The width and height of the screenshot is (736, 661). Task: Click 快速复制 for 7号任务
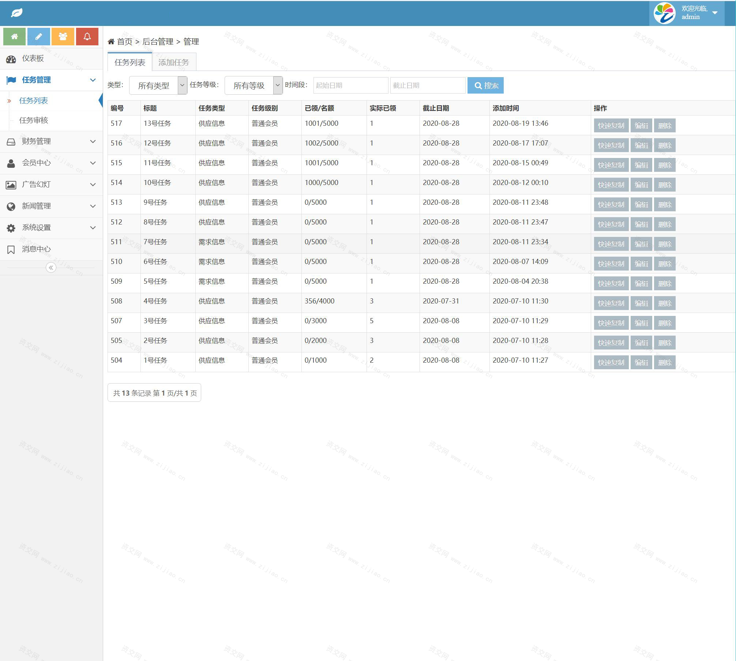(x=611, y=244)
